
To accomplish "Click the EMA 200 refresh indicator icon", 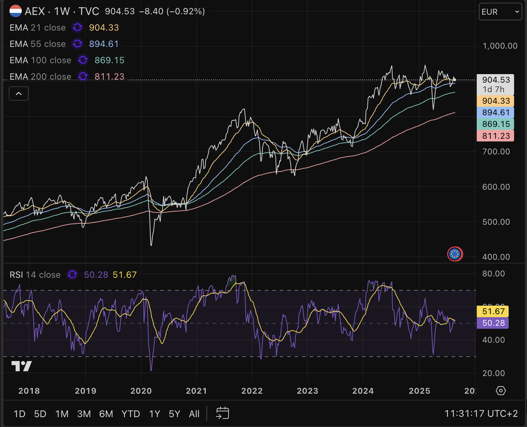I will pos(83,76).
